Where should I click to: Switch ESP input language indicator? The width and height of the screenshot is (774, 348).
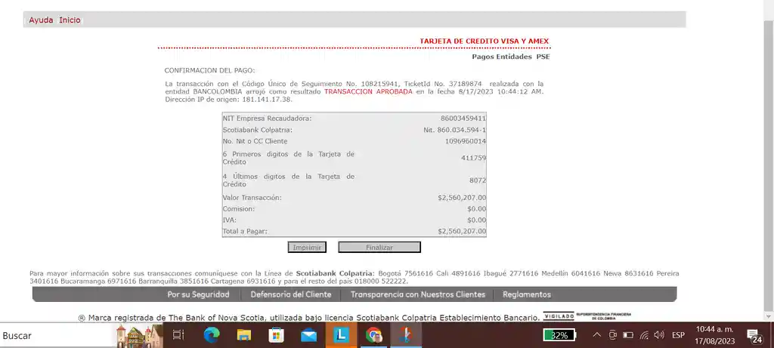point(678,335)
